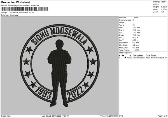This screenshot has height=118, width=168.
Task: Select design name 'SIDHU MOOSEWALA 5,8 IN'
Action: (x=22, y=13)
